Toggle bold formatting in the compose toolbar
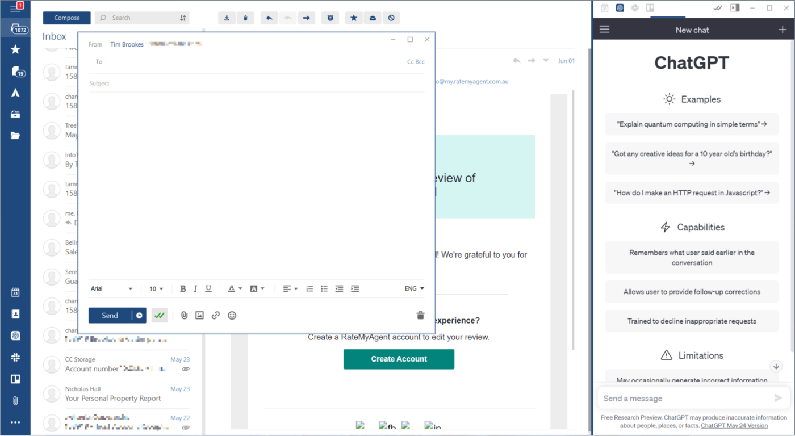The height and width of the screenshot is (436, 795). [183, 289]
